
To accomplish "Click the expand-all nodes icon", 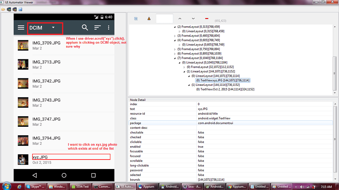I will [136, 19].
